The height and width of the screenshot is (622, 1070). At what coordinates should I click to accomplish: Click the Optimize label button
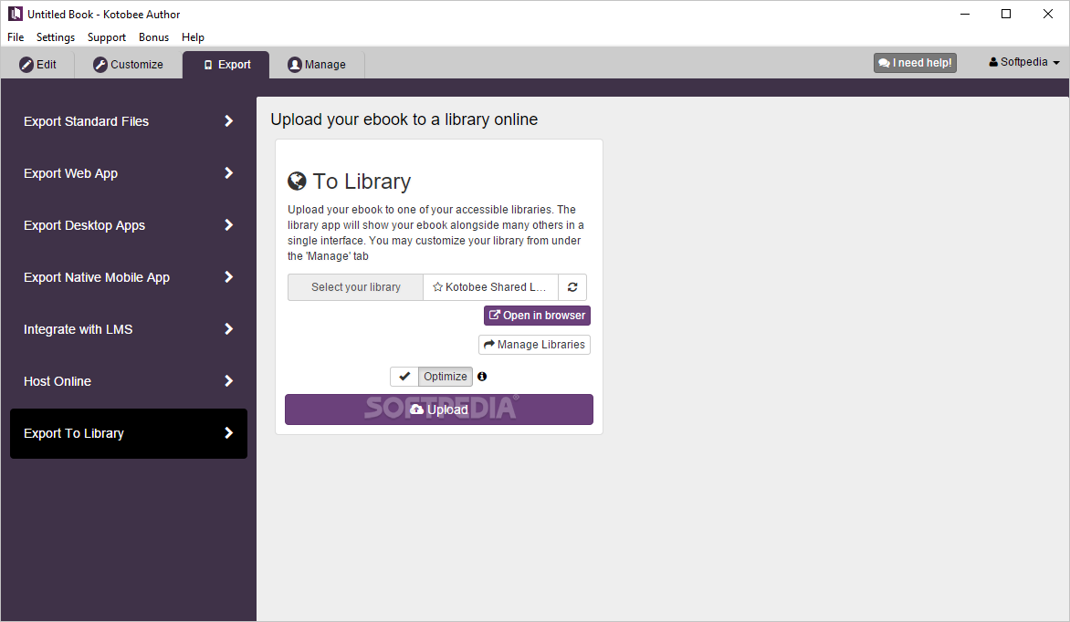point(445,377)
